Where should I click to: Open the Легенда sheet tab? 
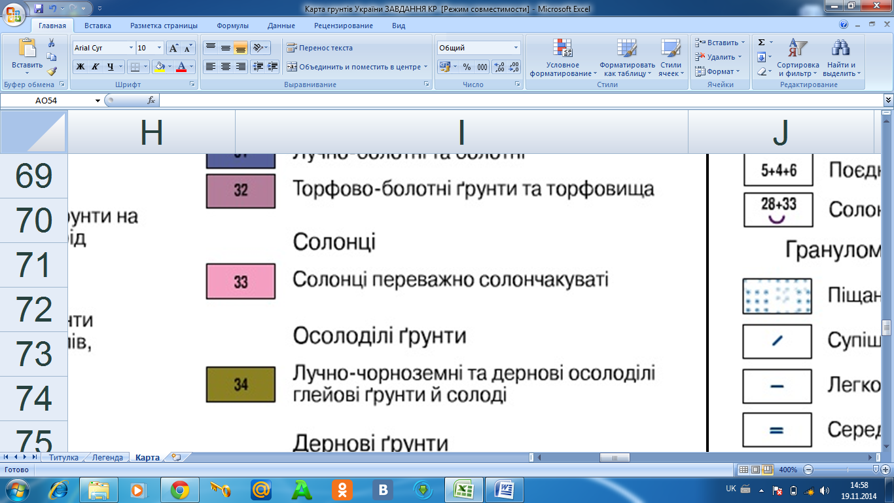click(107, 458)
